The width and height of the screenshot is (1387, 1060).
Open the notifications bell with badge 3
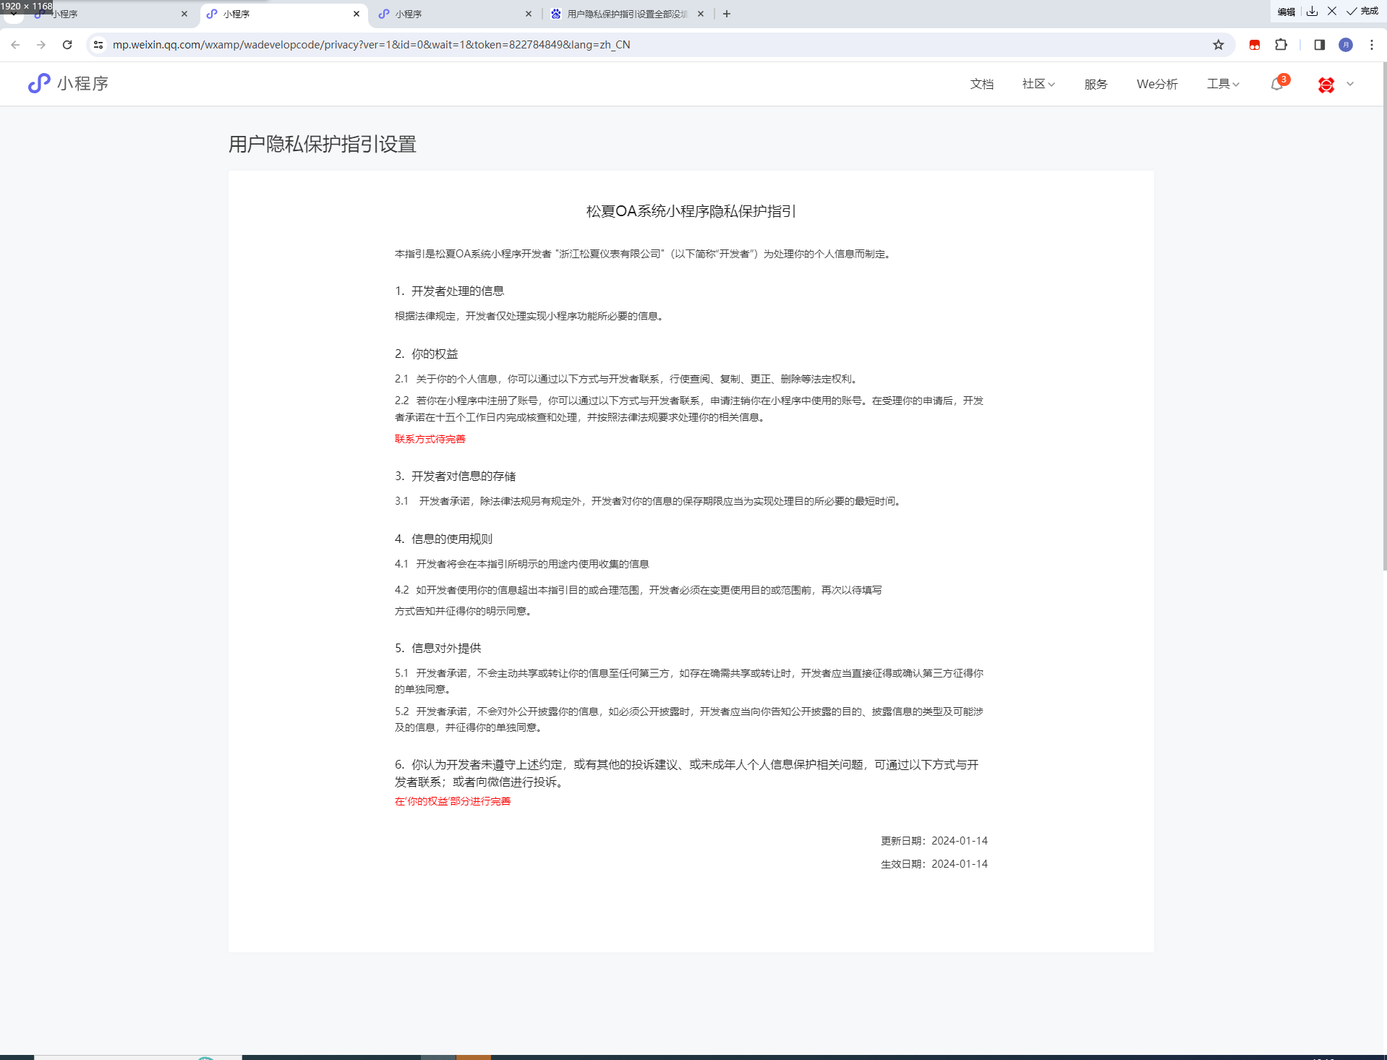[1278, 84]
